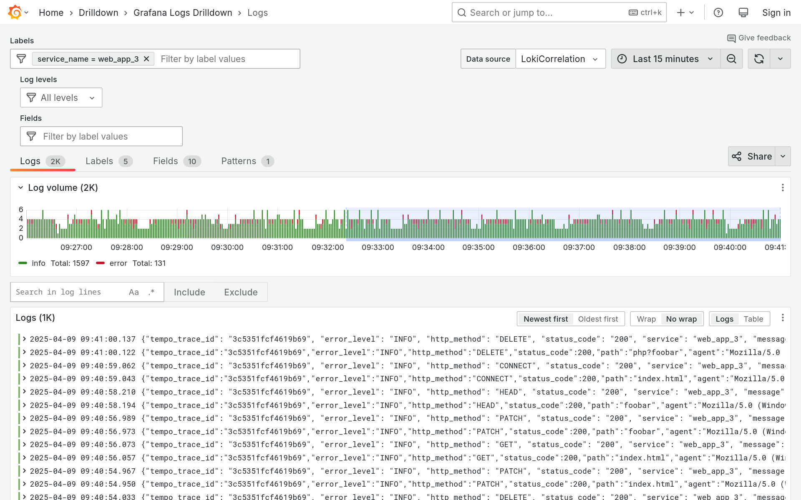Click the plus new item icon
The width and height of the screenshot is (801, 500).
coord(680,12)
